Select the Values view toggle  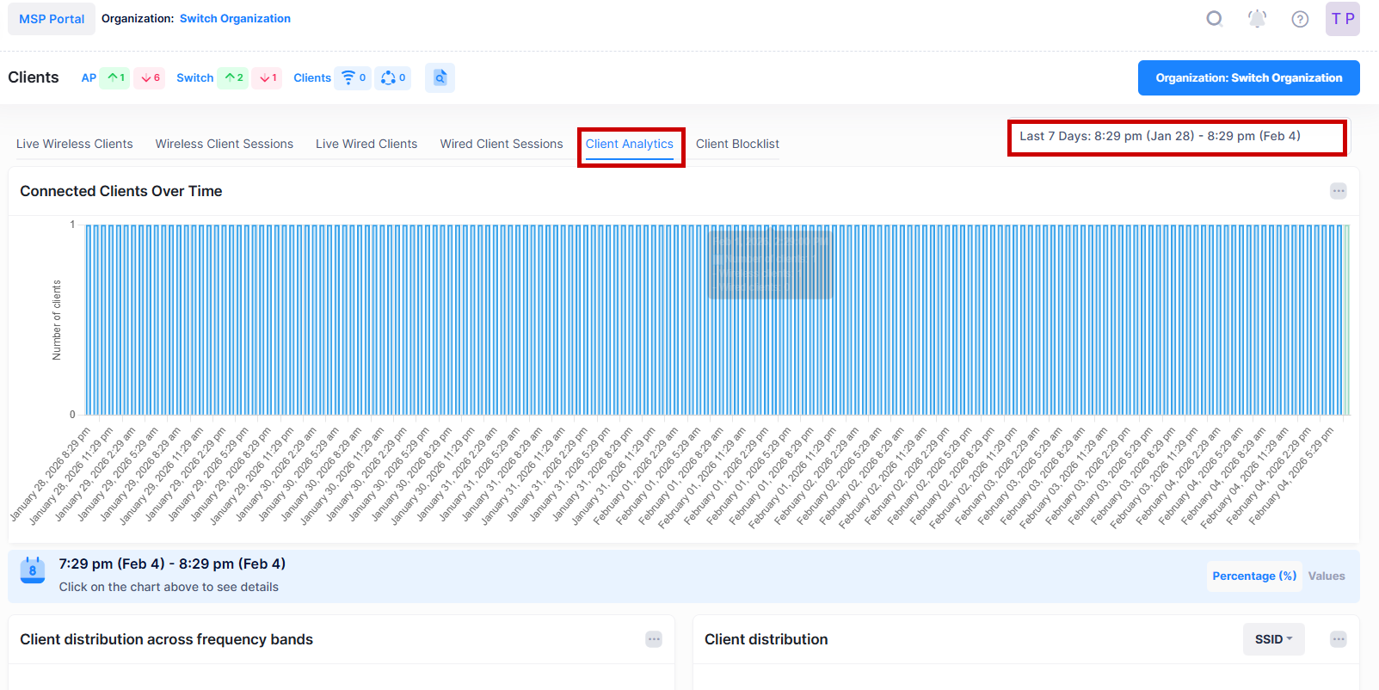click(1327, 576)
